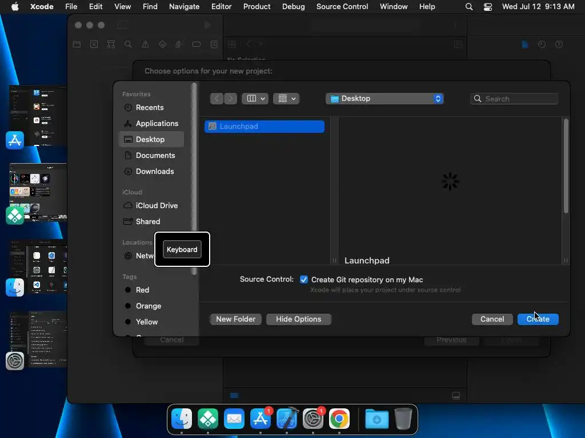
Task: Show Xcode issue navigator warning icon
Action: pos(145,44)
